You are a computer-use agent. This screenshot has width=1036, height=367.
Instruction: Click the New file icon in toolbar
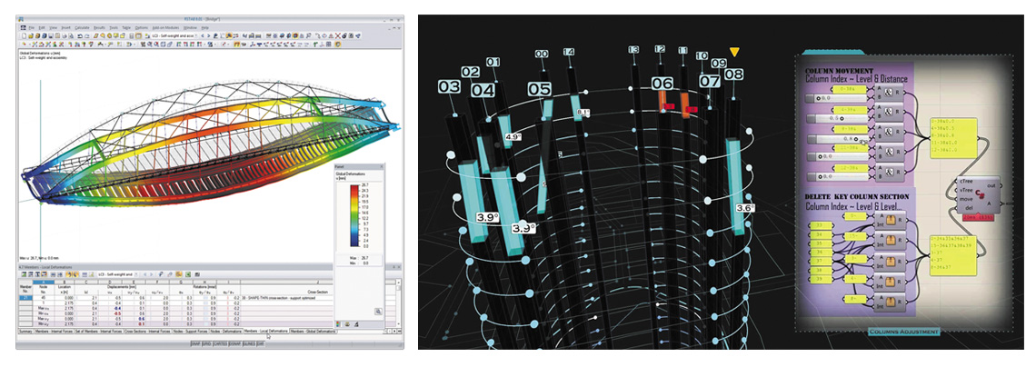(22, 36)
